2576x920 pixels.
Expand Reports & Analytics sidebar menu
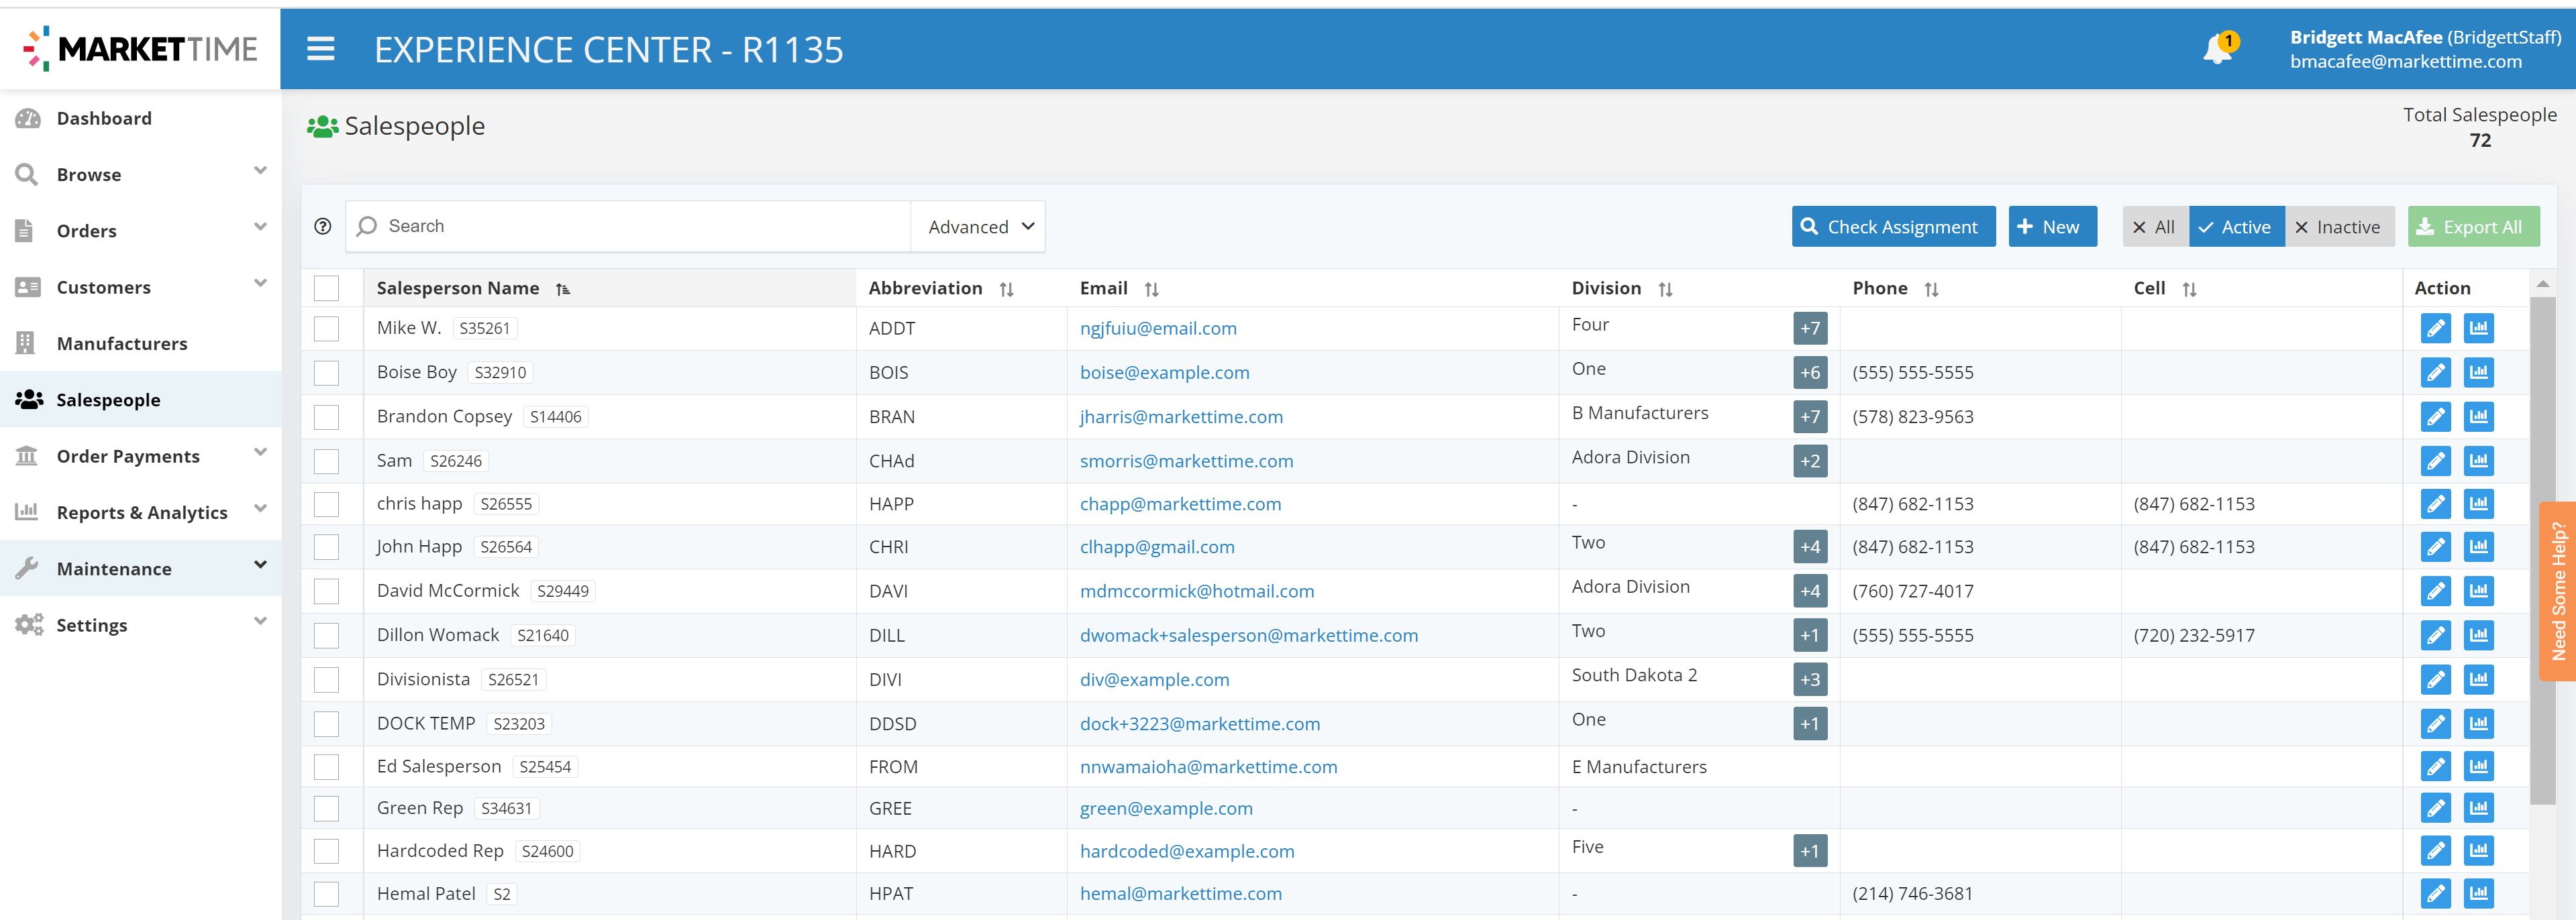coord(260,508)
